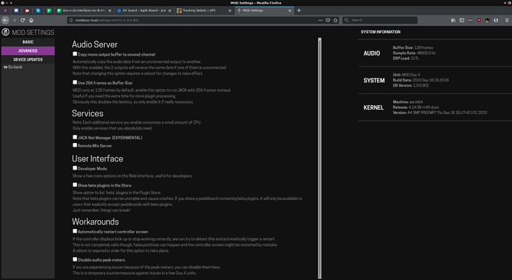Click the dark avatar extension icon

(x=488, y=20)
